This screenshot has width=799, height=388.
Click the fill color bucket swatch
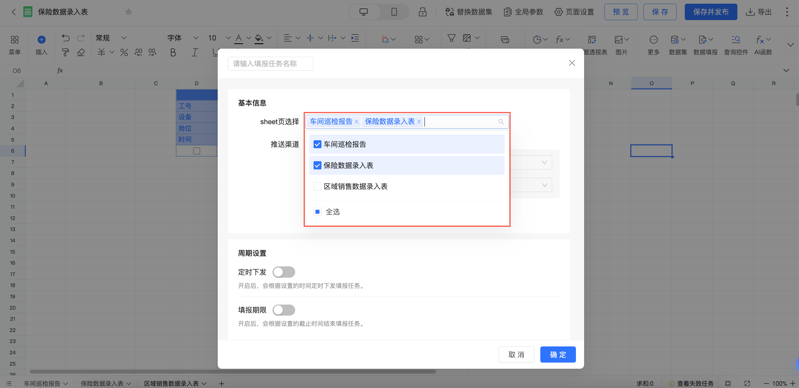tap(259, 38)
